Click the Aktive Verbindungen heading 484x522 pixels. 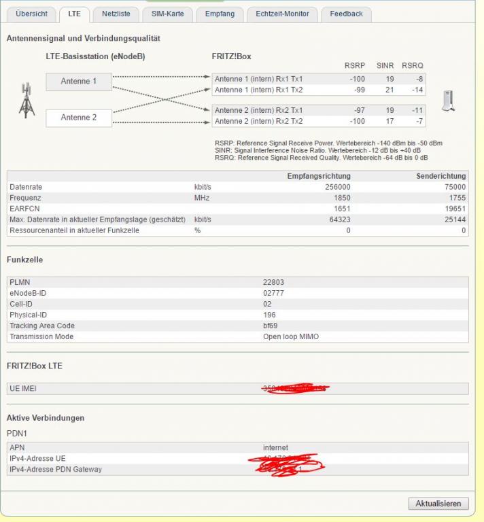click(46, 418)
